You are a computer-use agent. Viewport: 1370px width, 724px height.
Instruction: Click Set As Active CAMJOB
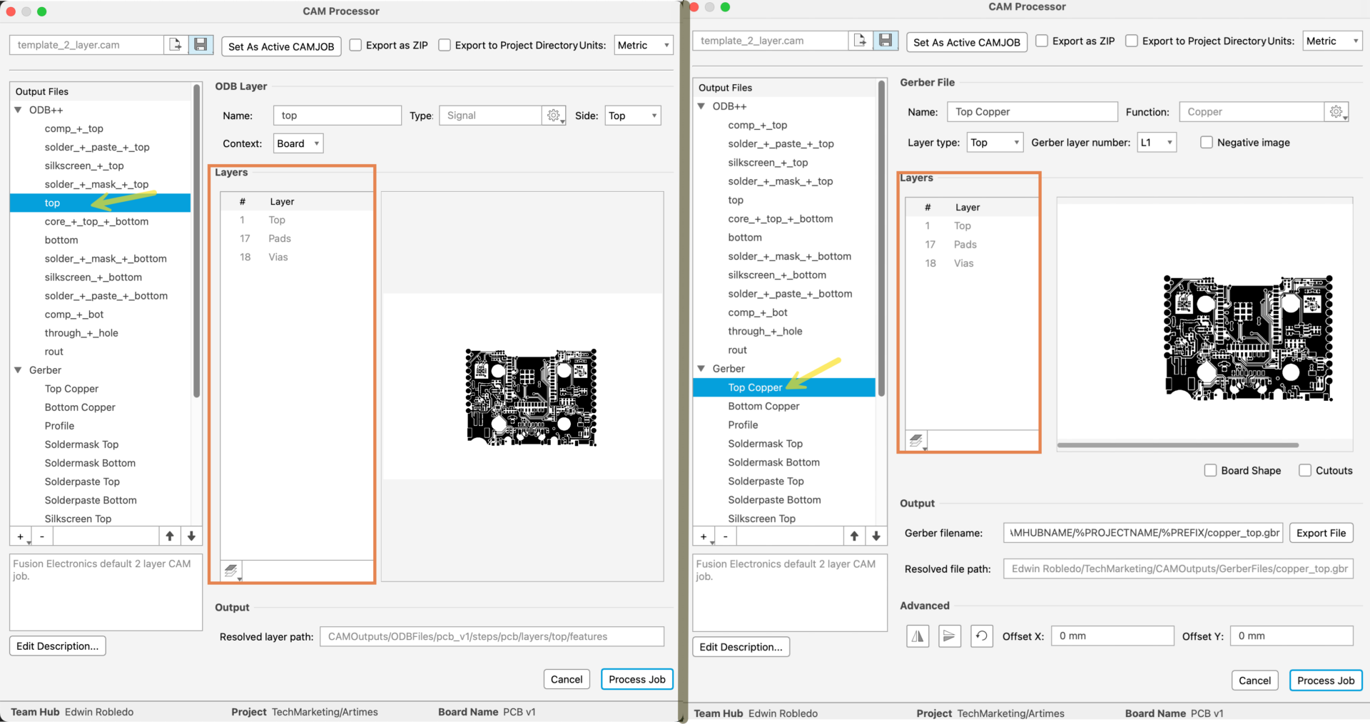click(280, 46)
